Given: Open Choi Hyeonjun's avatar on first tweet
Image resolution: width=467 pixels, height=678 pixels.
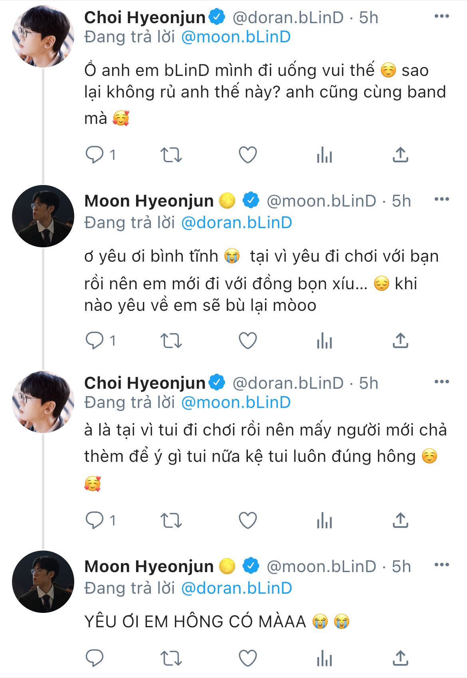Looking at the screenshot, I should (43, 36).
